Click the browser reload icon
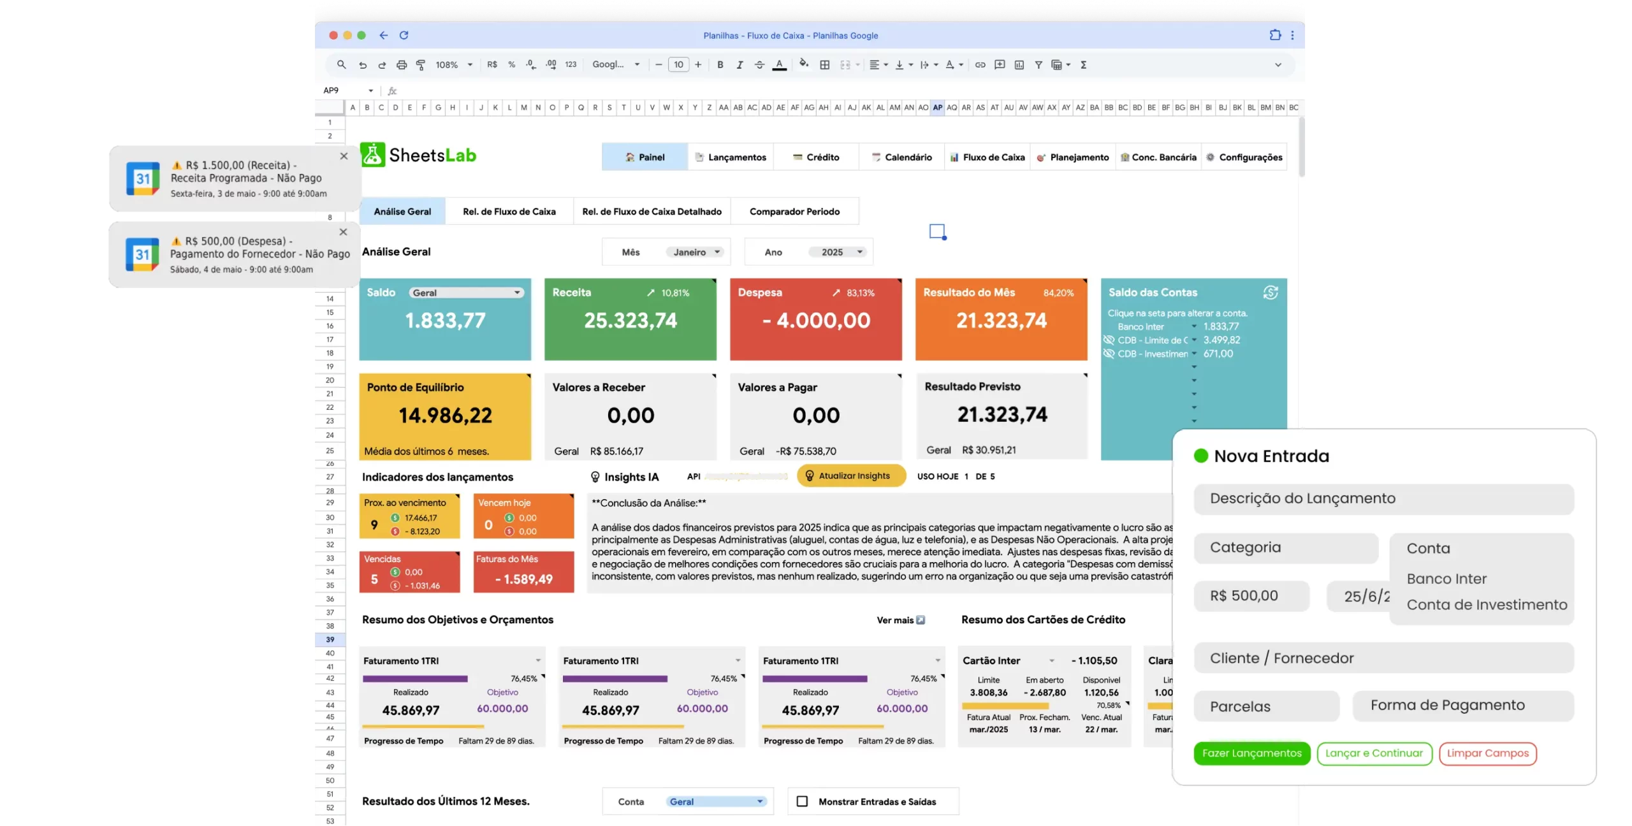1632x826 pixels. tap(404, 36)
